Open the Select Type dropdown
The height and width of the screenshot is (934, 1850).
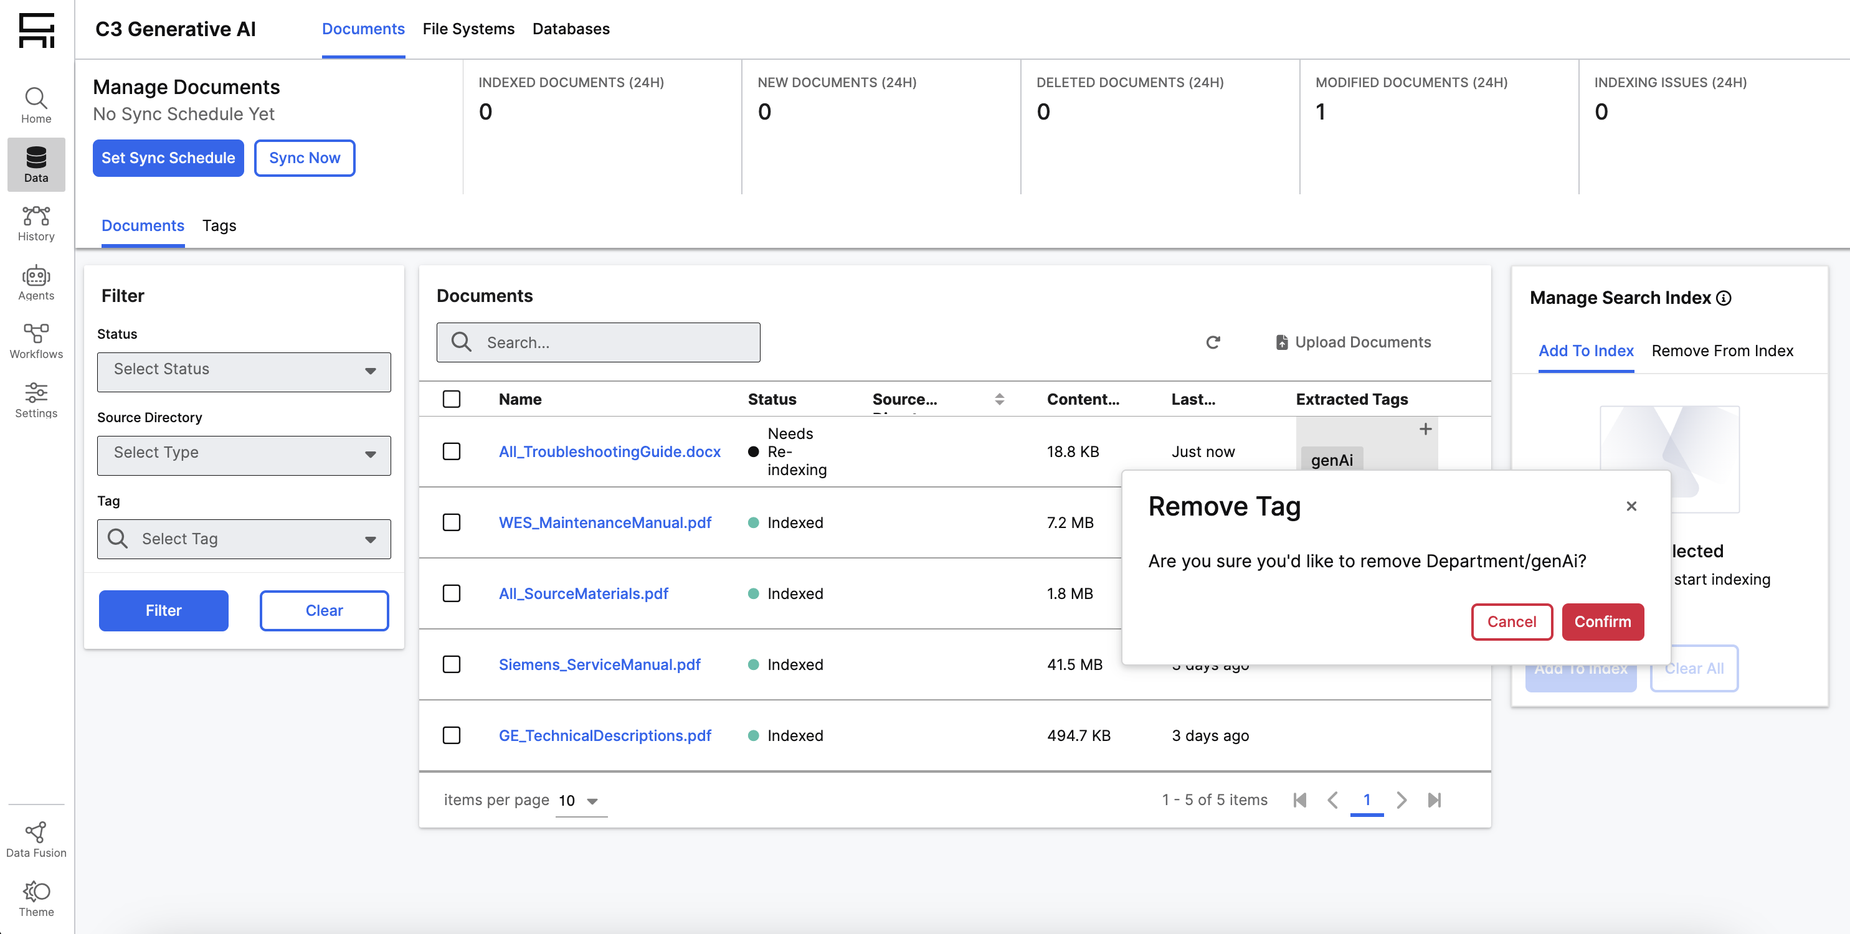[x=244, y=455]
